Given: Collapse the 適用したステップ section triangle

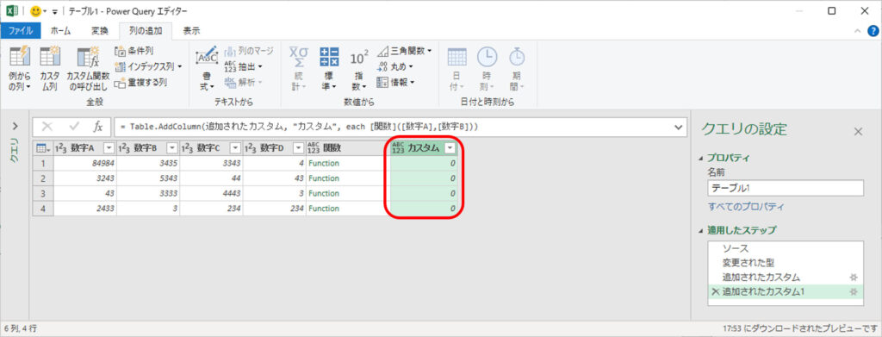Looking at the screenshot, I should (701, 231).
